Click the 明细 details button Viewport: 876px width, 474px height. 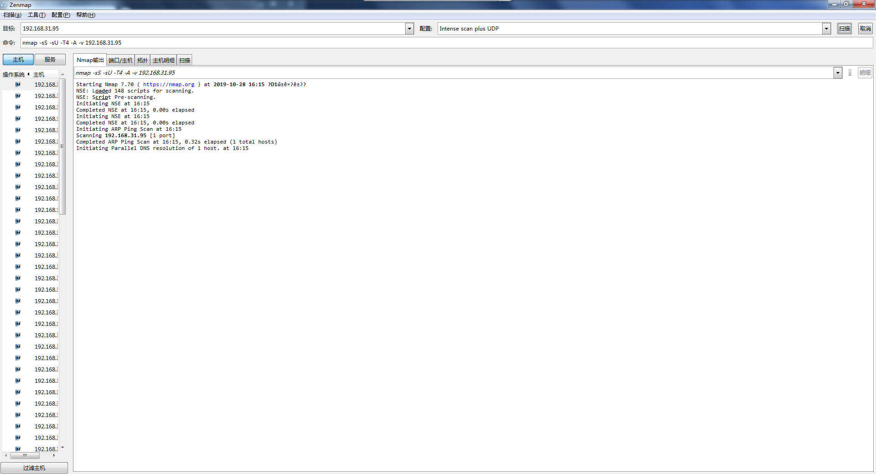click(x=865, y=72)
